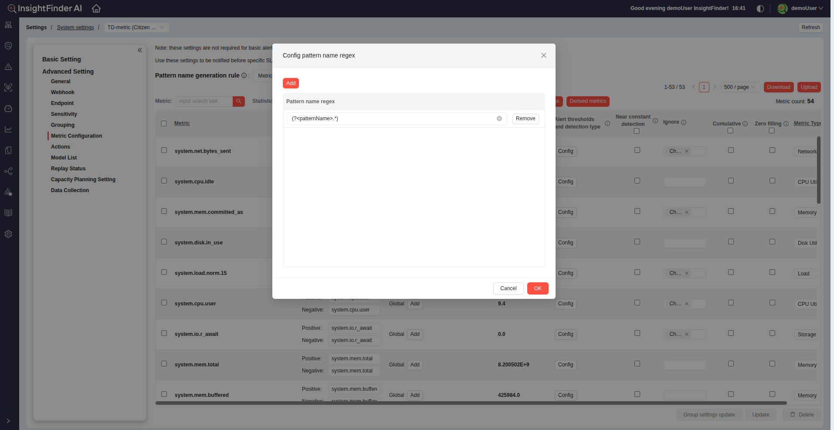Click the metric search magnifier button
The width and height of the screenshot is (834, 430).
click(238, 101)
